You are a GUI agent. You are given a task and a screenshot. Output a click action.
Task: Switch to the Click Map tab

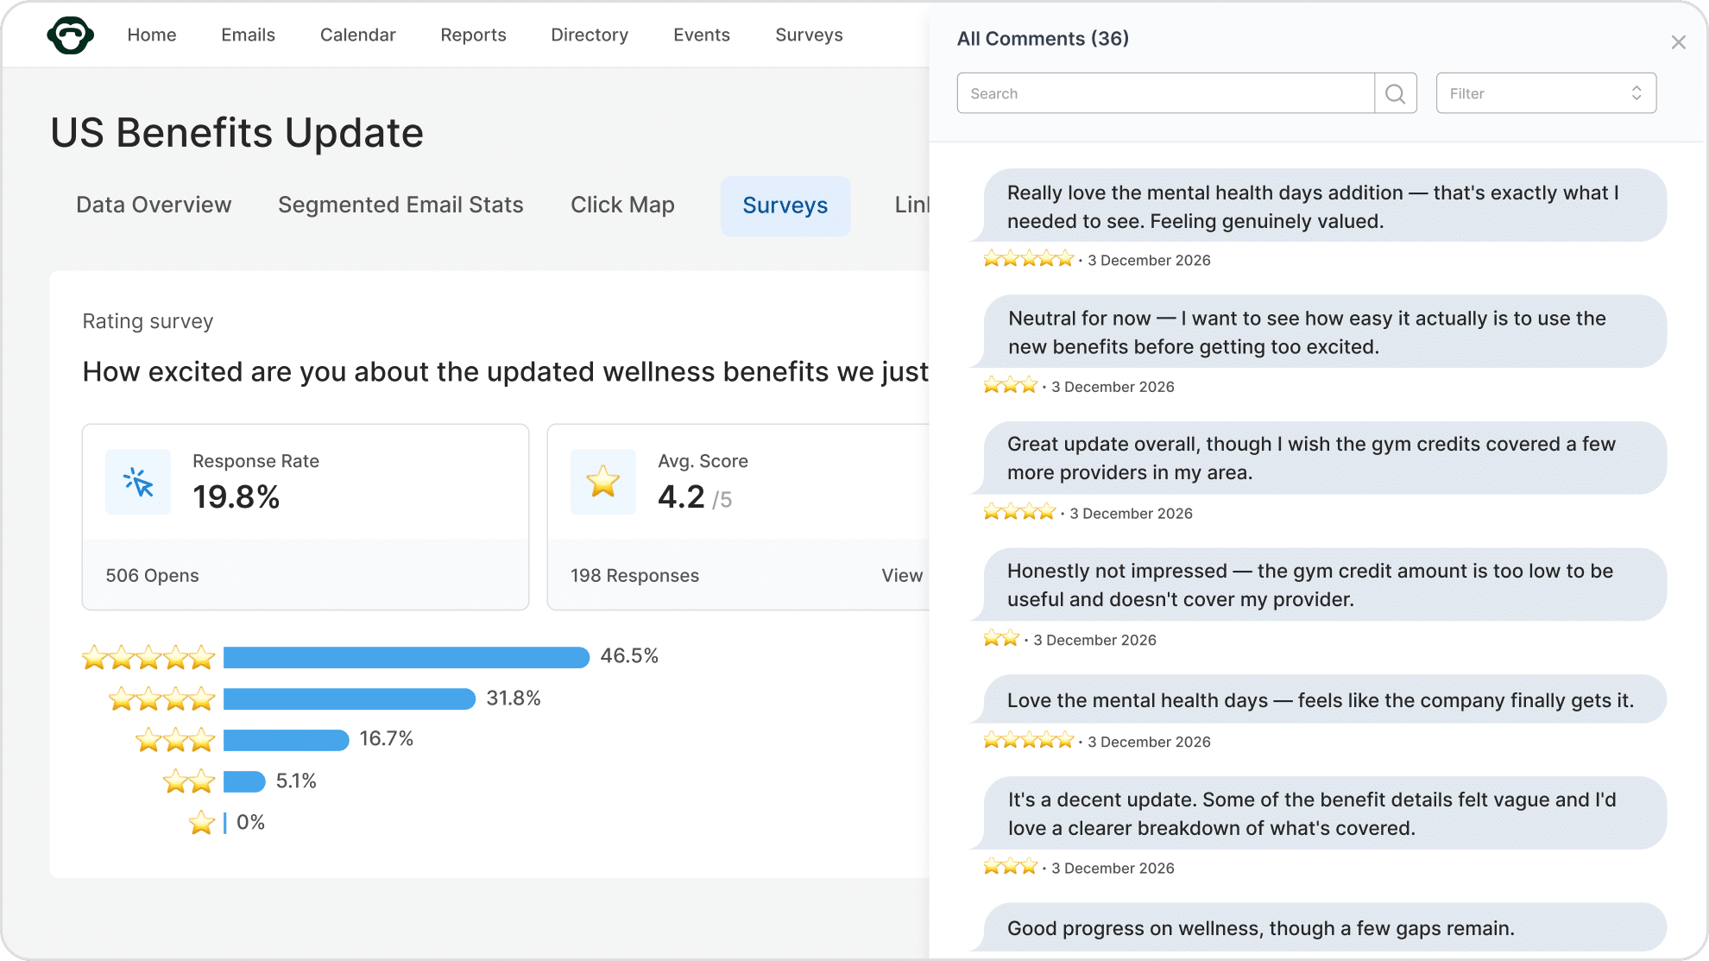pyautogui.click(x=622, y=205)
